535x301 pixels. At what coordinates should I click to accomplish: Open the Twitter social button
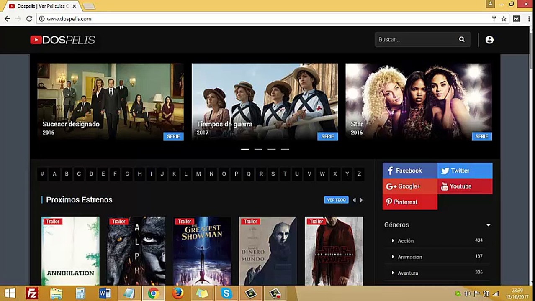(465, 171)
